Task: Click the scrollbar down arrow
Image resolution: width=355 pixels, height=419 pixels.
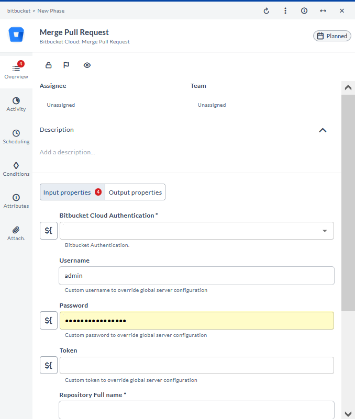Action: click(x=348, y=414)
